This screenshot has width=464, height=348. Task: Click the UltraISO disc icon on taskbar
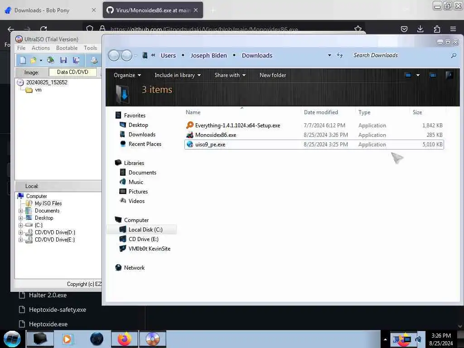153,339
